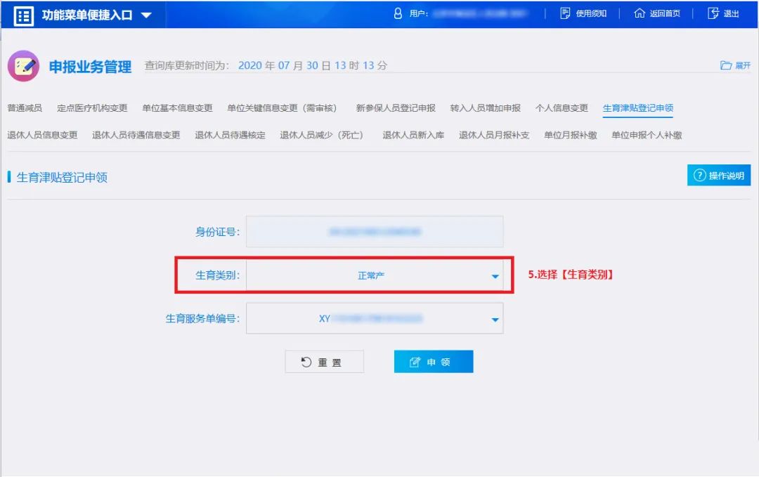
Task: Click the 申领 submit button
Action: click(x=434, y=362)
